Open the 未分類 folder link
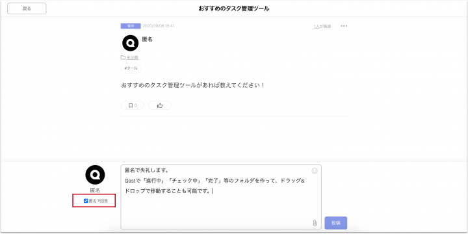The height and width of the screenshot is (234, 468). (x=132, y=57)
